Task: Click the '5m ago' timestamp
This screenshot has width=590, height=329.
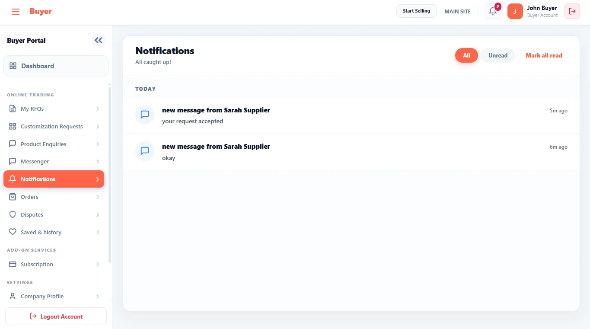Action: tap(558, 111)
